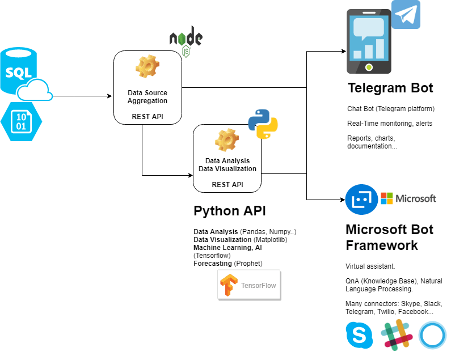Click the blue Bot Framework circle icon
The width and height of the screenshot is (451, 352).
click(x=361, y=200)
